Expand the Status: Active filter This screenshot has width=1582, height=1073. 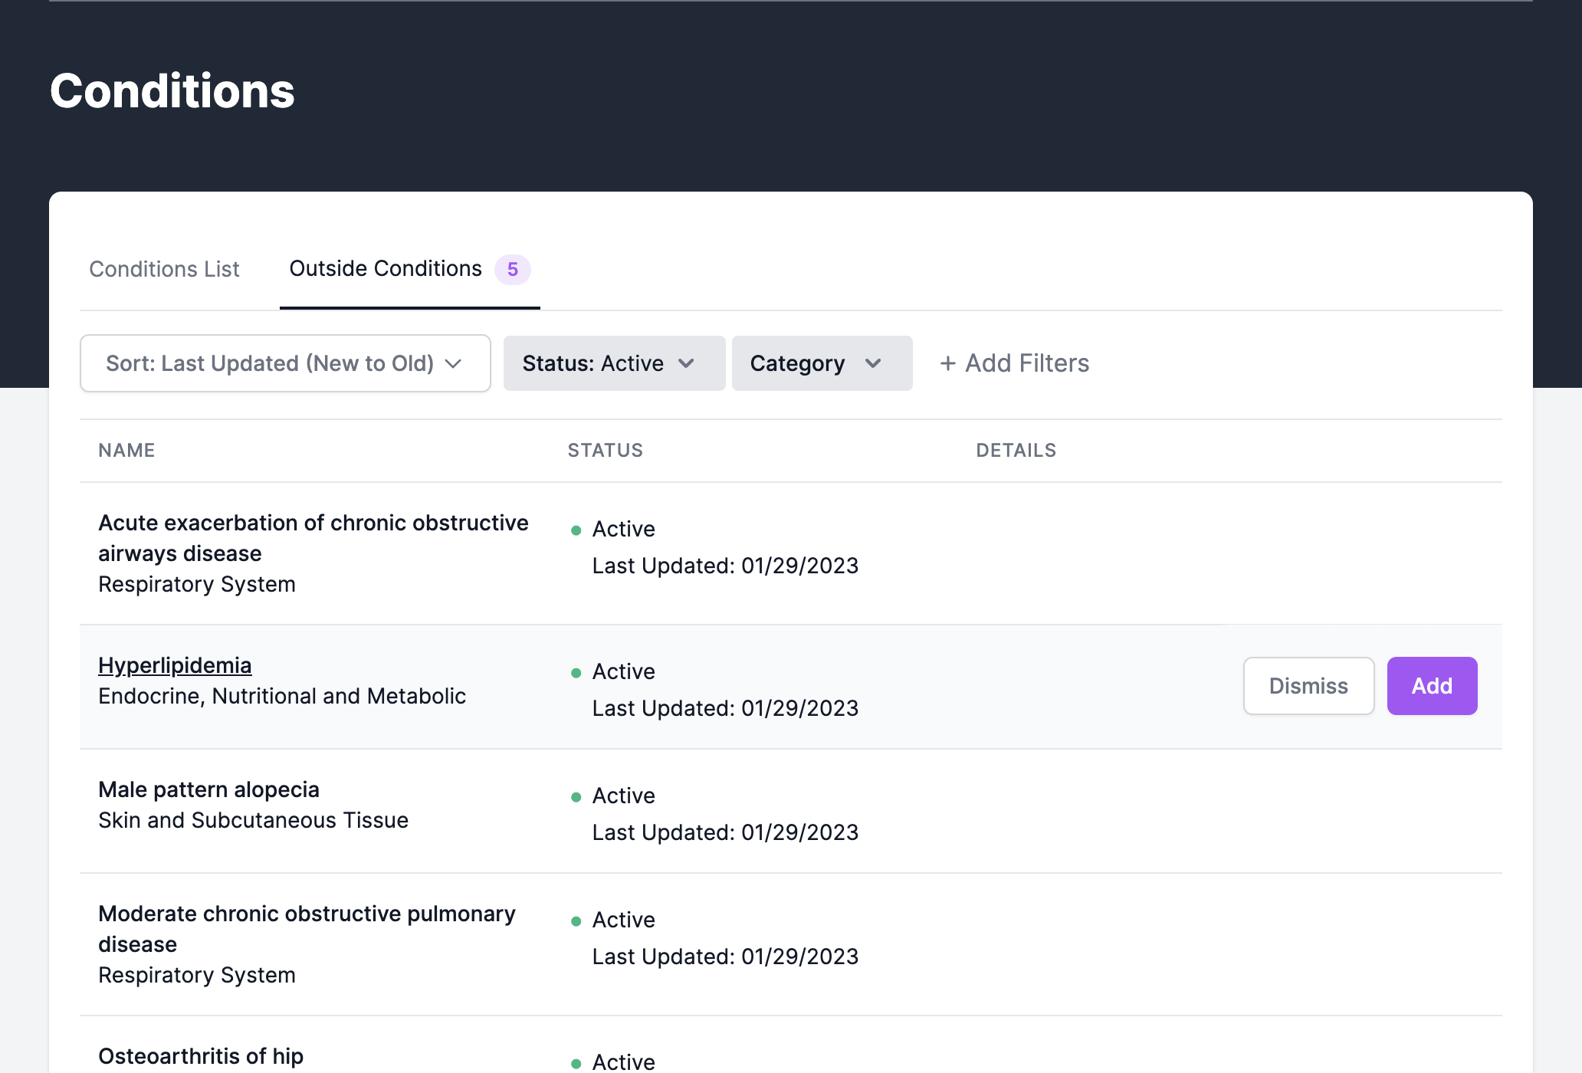(x=593, y=363)
